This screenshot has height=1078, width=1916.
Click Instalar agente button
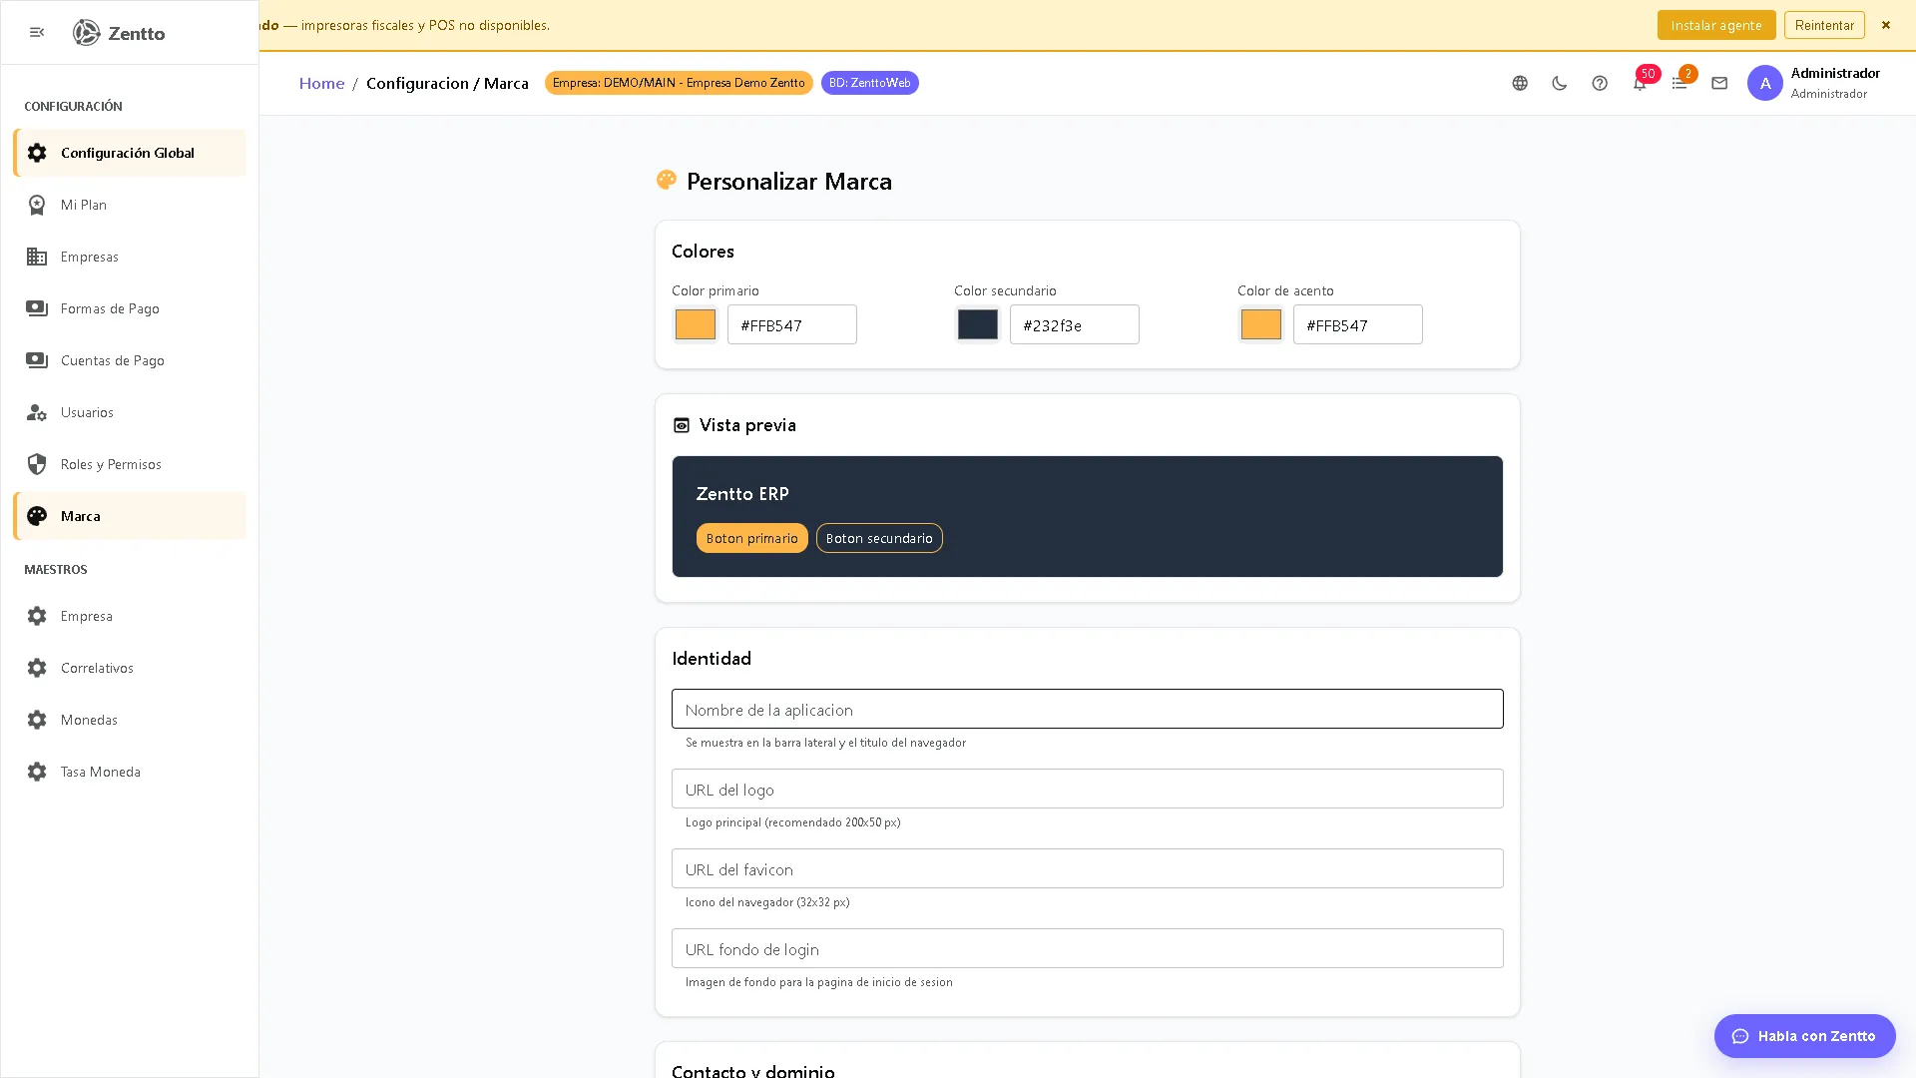pyautogui.click(x=1716, y=25)
